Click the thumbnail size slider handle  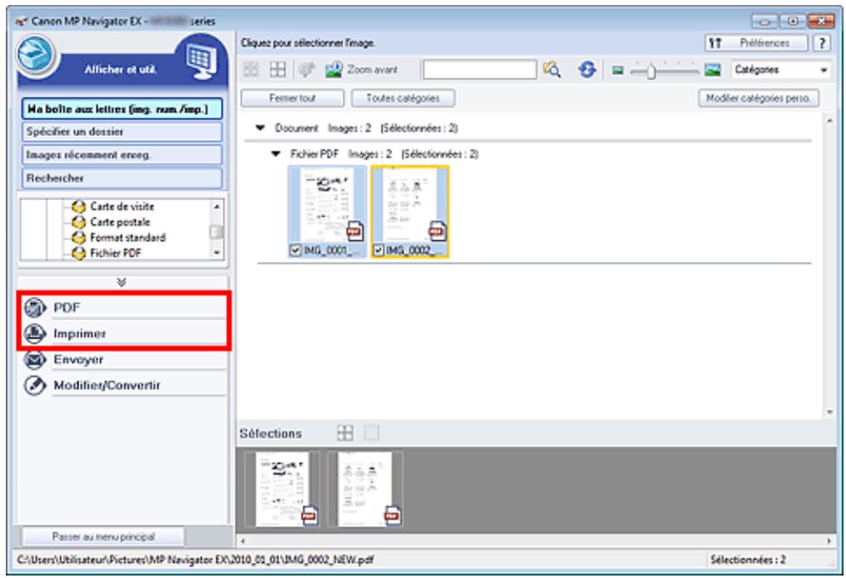click(x=651, y=71)
